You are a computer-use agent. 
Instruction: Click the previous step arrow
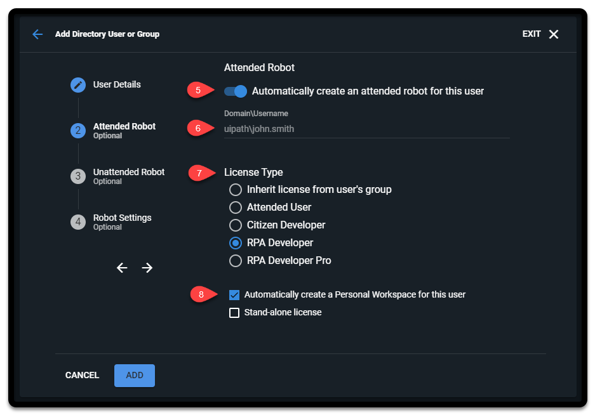click(122, 268)
